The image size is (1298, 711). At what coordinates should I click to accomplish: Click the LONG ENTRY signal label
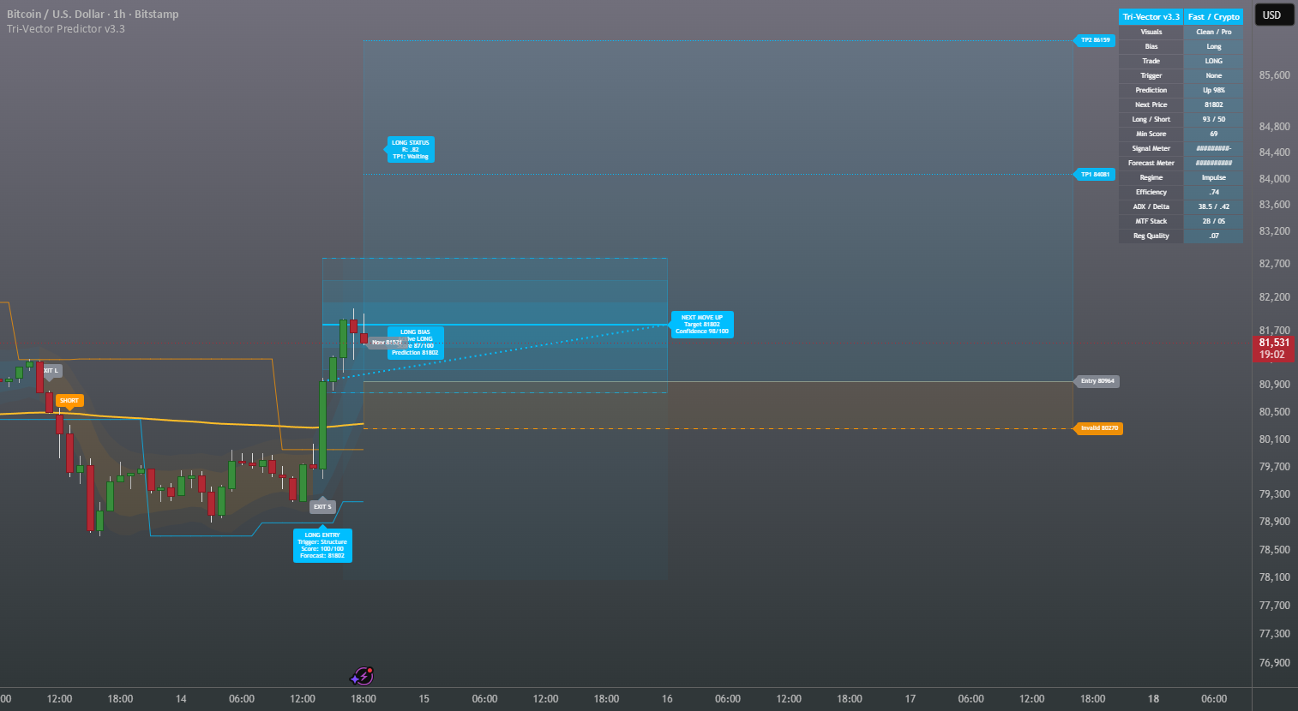322,546
